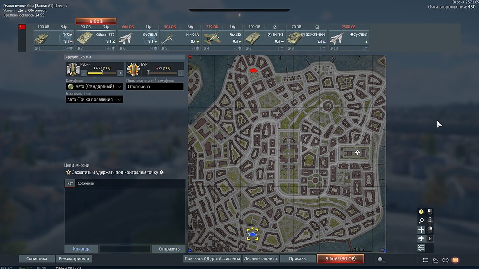Pick the 2500 ОВ Су-7БКЛ nuclear slot
479x269 pixels.
point(349,37)
